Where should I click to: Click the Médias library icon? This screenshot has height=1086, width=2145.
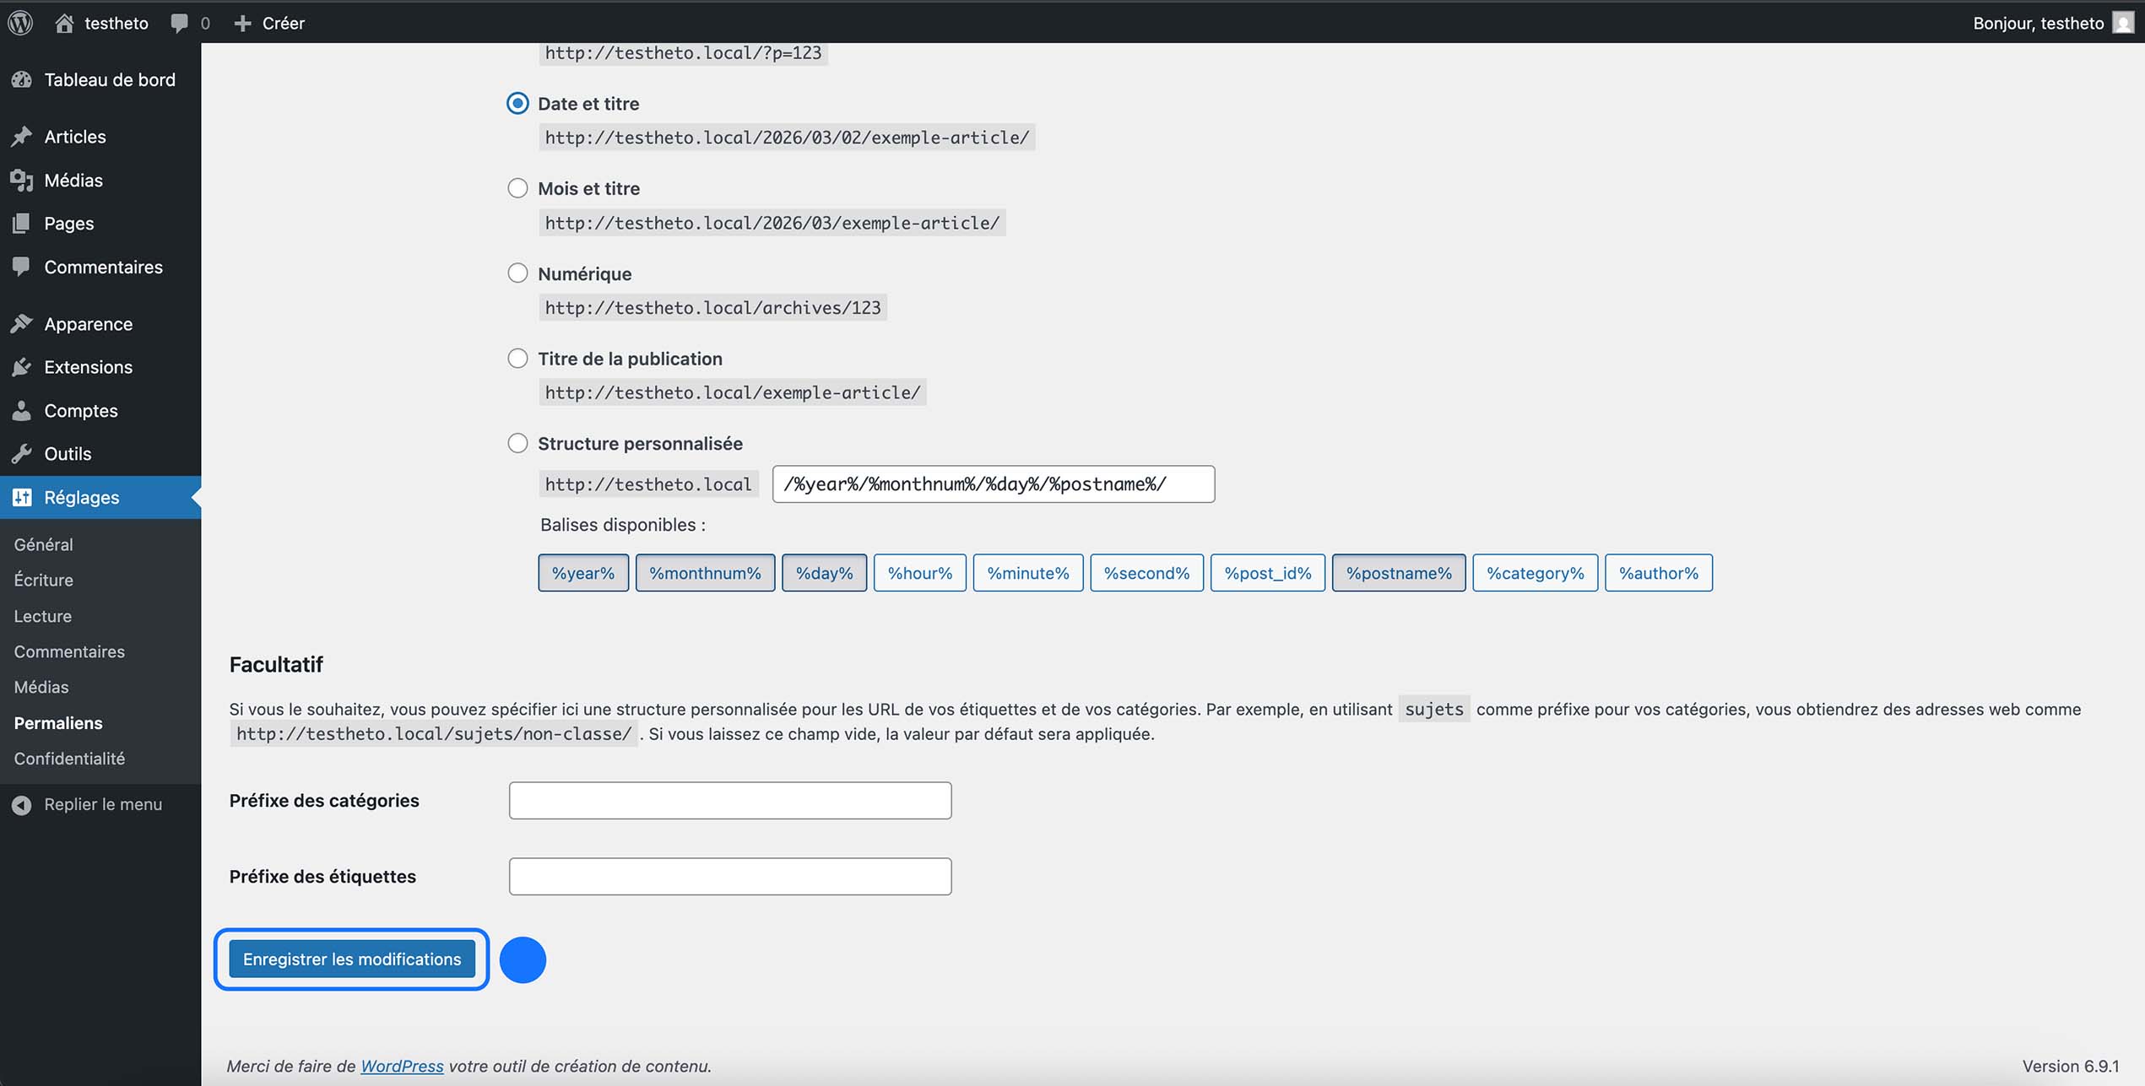(x=23, y=180)
